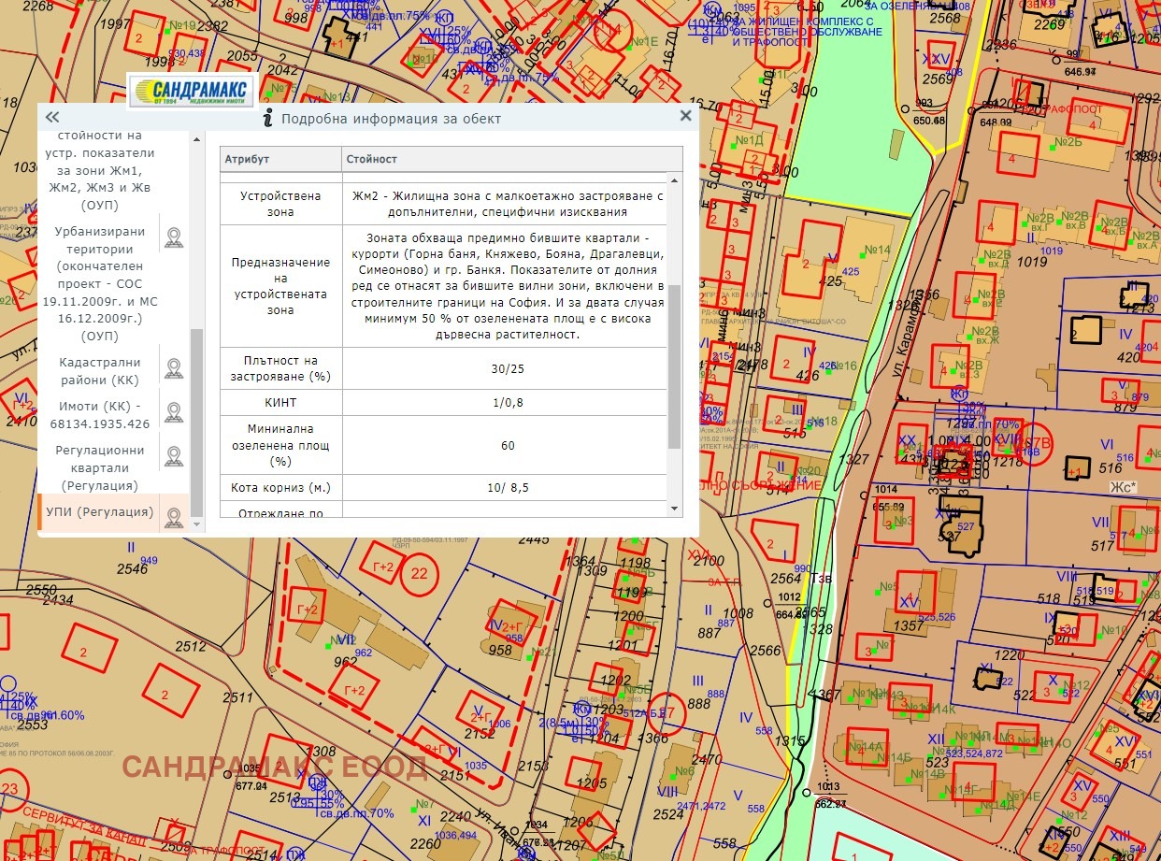
Task: Open Урбанизирани територии (ОУП) list entry
Action: [x=99, y=283]
